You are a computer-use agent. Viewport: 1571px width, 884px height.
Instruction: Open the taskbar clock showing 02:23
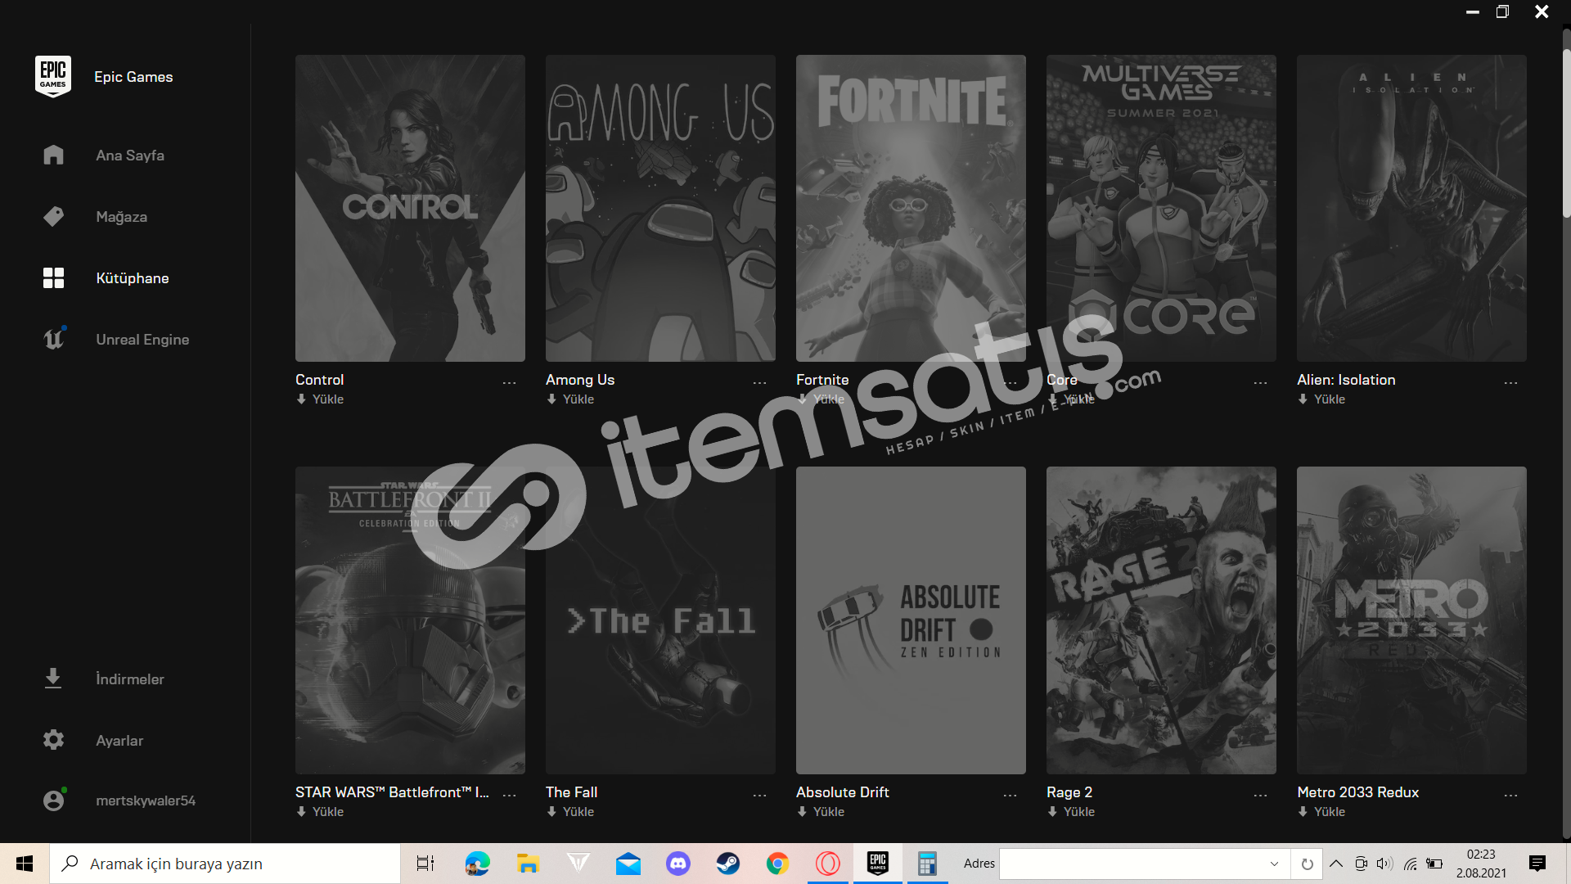[1481, 864]
